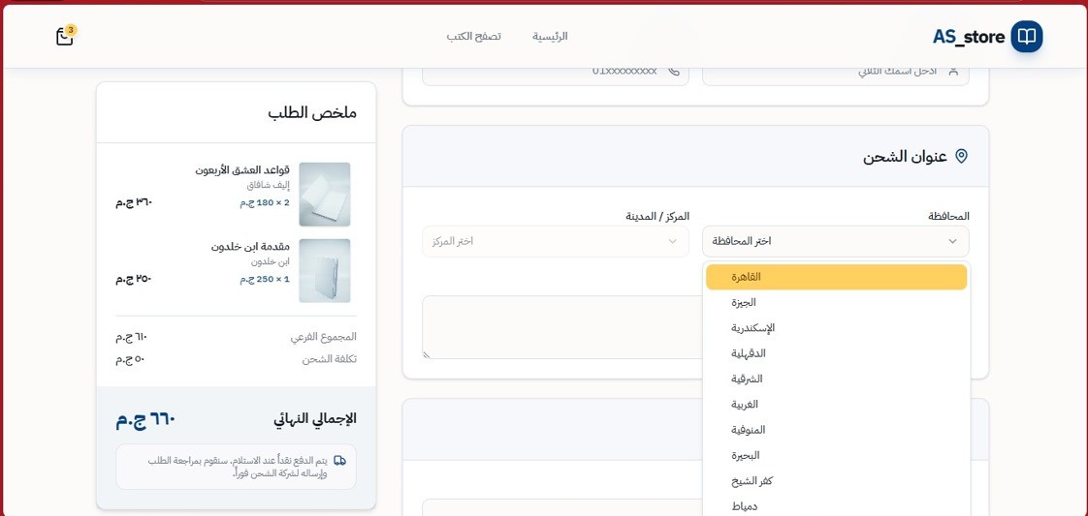Click the ٦٦٠ ج.م final total amount
Image resolution: width=1088 pixels, height=516 pixels.
coord(145,420)
